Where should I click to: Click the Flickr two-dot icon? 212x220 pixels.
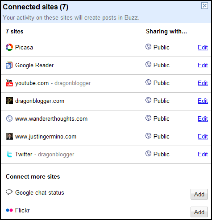coord(9,210)
